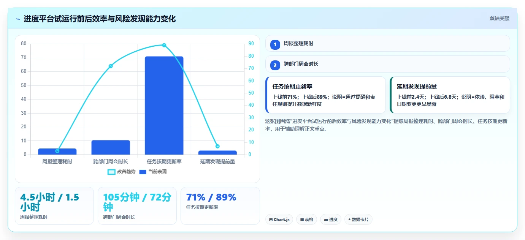Select the 周报整理耗时 blue bar
525x240 pixels.
(x=57, y=152)
